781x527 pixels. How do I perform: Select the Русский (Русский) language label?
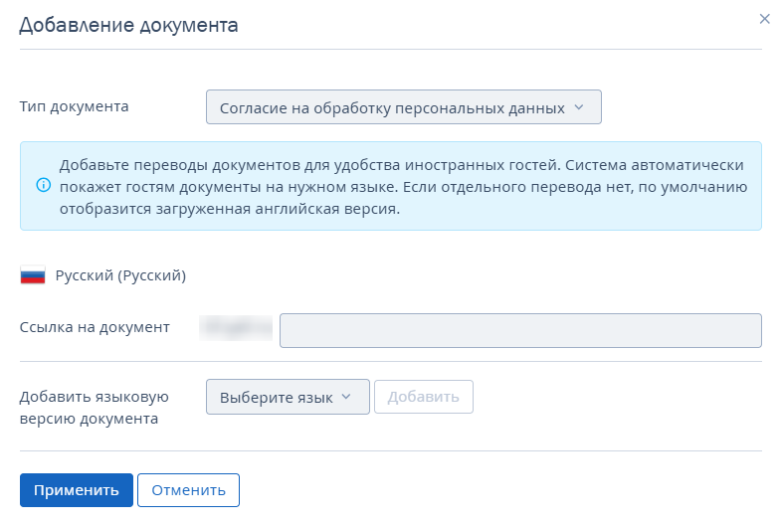coord(120,275)
